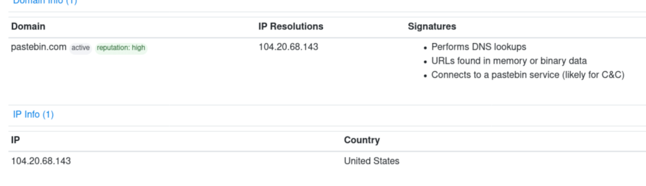This screenshot has height=186, width=646.
Task: Select 'Connects to a pastebin service' signature text
Action: [495, 75]
